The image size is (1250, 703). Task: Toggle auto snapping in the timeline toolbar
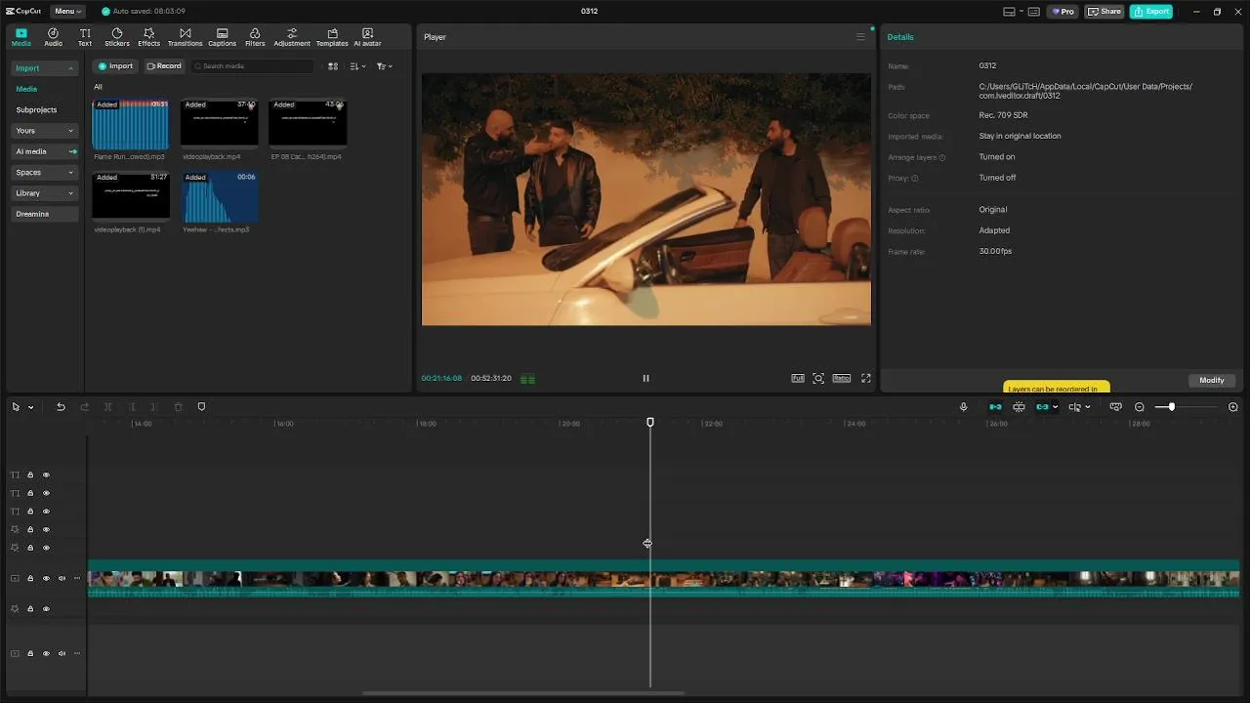pos(1019,407)
